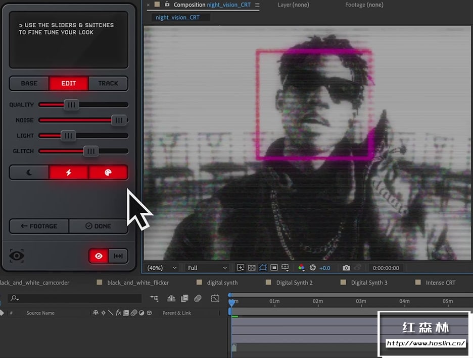Toggle the lightning bolt switch

pyautogui.click(x=69, y=172)
